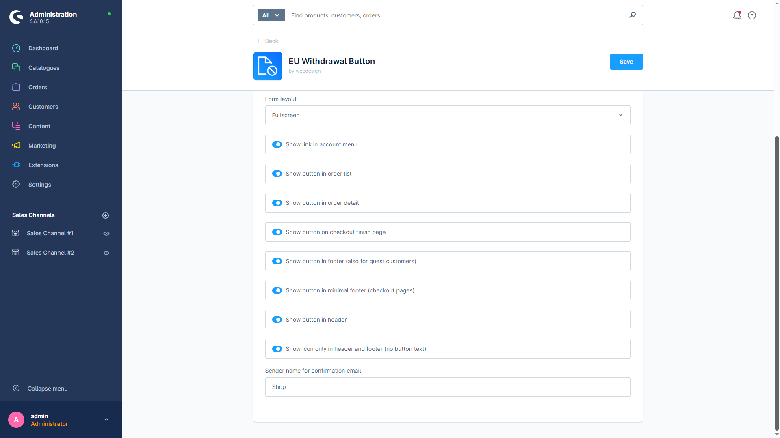The width and height of the screenshot is (780, 438).
Task: Open the Marketing menu item
Action: click(42, 146)
